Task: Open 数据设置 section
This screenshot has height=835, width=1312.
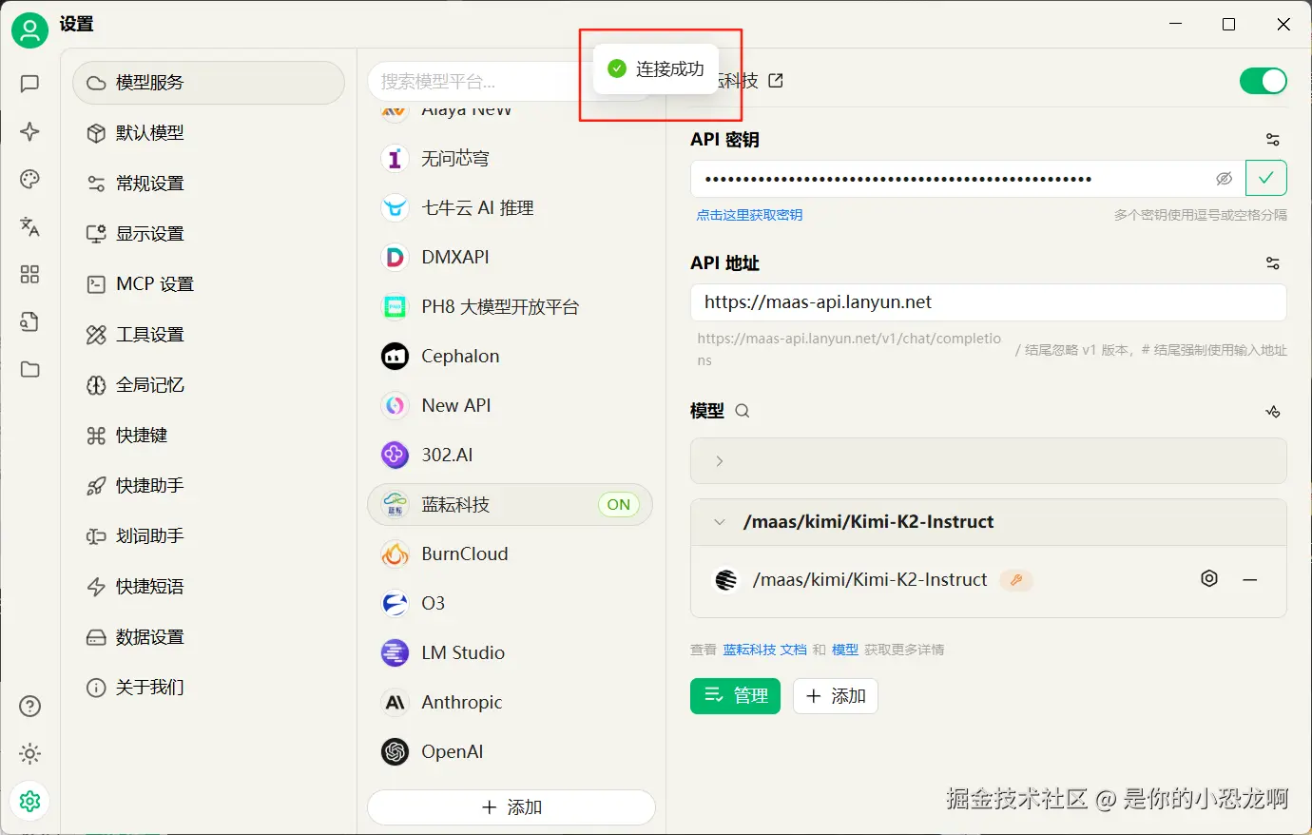Action: pos(208,637)
